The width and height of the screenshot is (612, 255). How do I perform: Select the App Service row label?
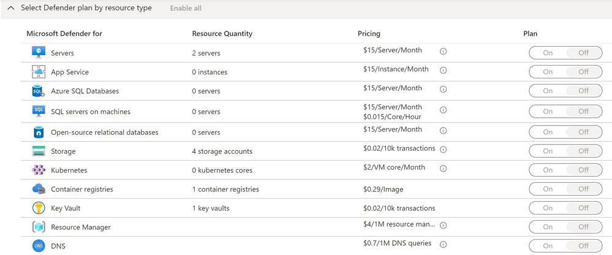tap(70, 72)
